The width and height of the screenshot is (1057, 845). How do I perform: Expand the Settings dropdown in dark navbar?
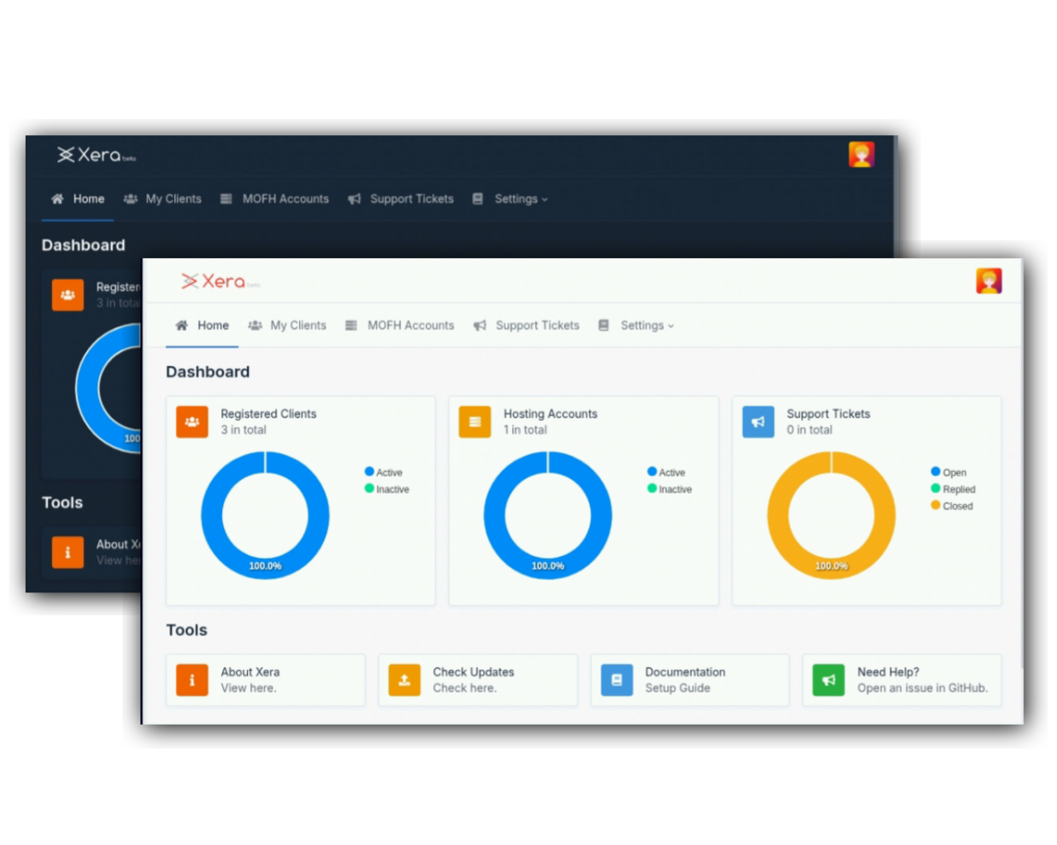pos(520,199)
